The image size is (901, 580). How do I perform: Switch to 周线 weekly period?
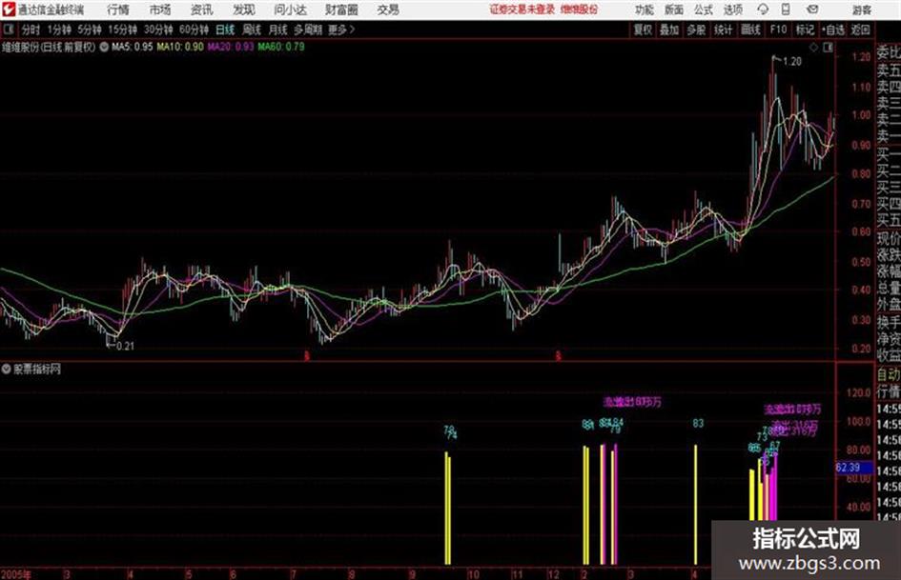click(x=251, y=30)
